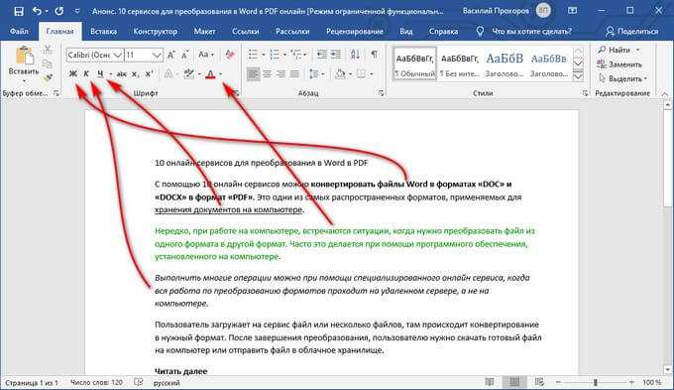Click the zoom slider handle in status bar

[596, 382]
